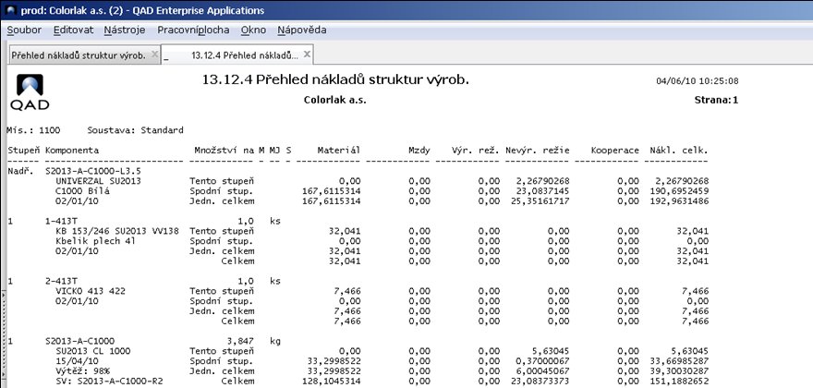Click the quantity 3,847
This screenshot has width=813, height=388.
tap(239, 341)
